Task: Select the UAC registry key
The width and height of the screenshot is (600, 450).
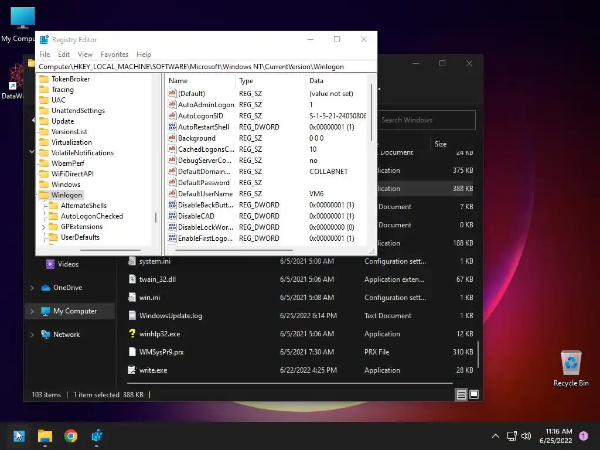Action: coord(58,100)
